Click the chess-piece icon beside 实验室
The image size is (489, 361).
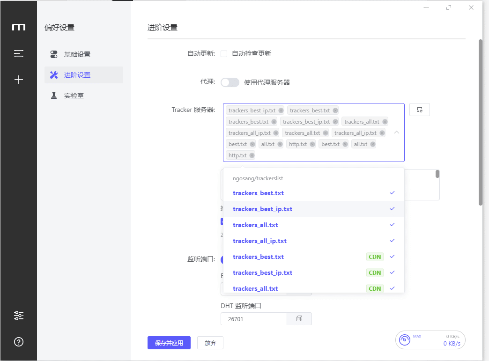tap(54, 96)
